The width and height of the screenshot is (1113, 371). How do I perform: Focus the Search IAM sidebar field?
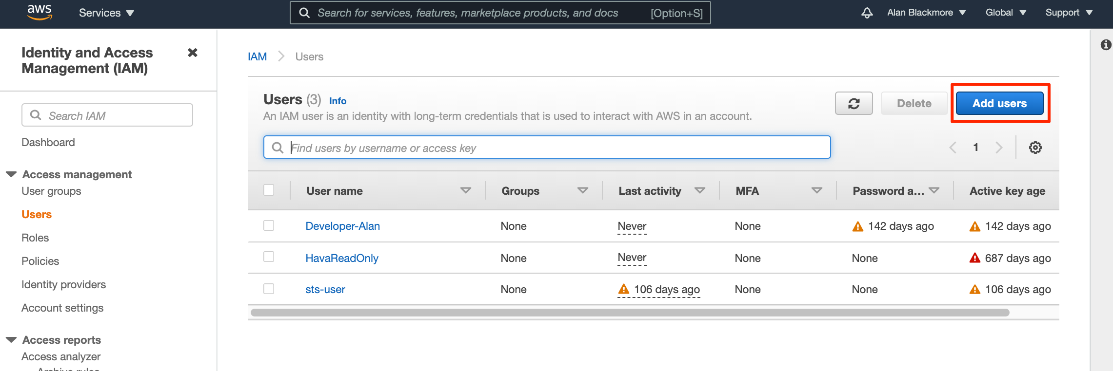click(107, 115)
